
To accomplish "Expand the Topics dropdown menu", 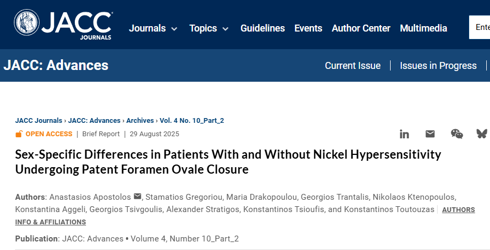I will coord(209,28).
